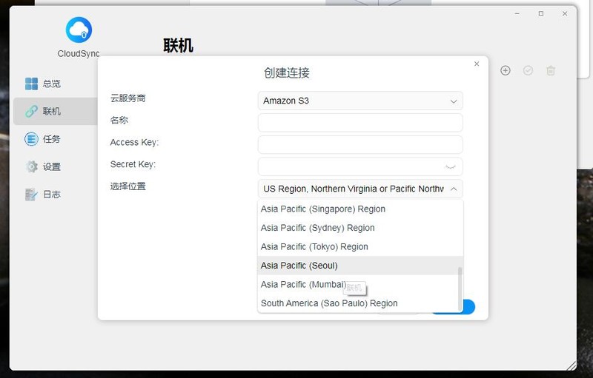
Task: Select the 联机 sidebar item
Action: click(x=55, y=111)
